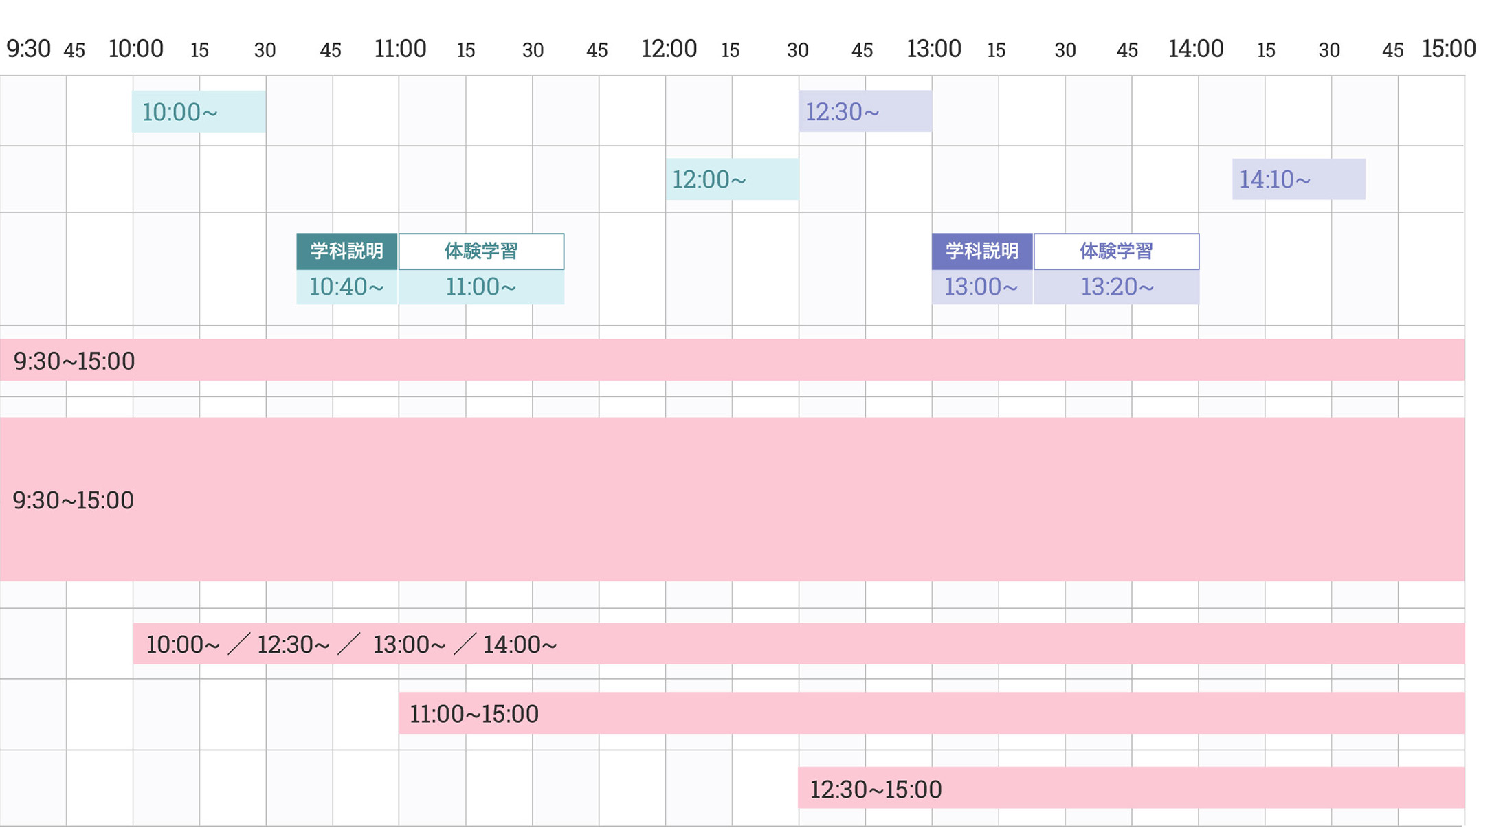Click the thin pink 9:30~15:00 bar

coord(732,360)
